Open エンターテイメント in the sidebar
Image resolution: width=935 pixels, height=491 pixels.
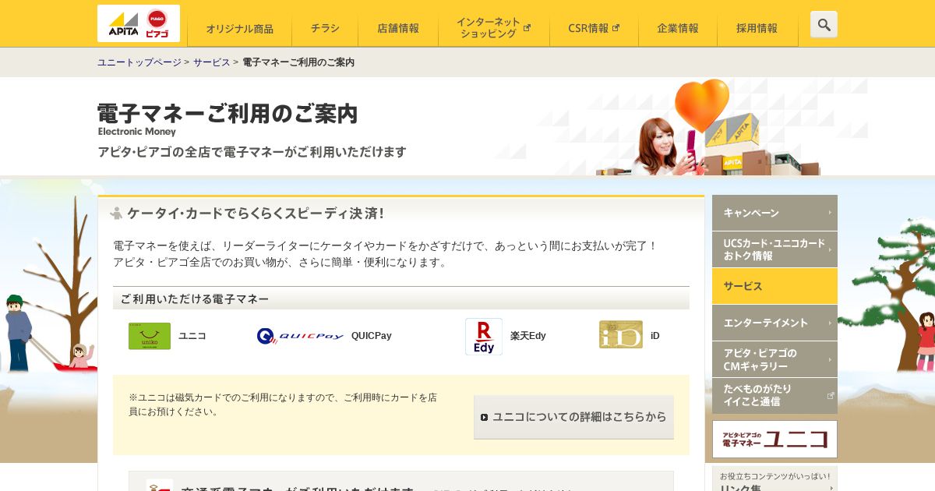tap(774, 323)
